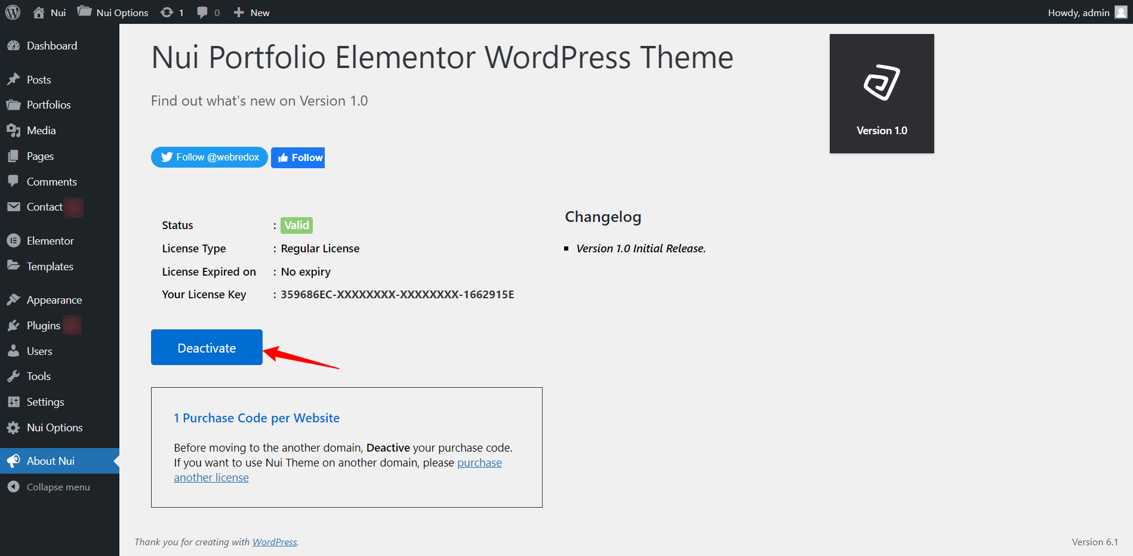Click the New label in admin bar
The width and height of the screenshot is (1133, 556).
click(260, 13)
